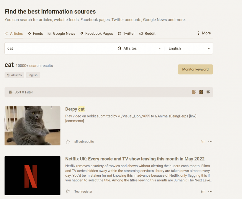The height and width of the screenshot is (199, 242).
Task: Click the search field containing cat
Action: pos(59,49)
